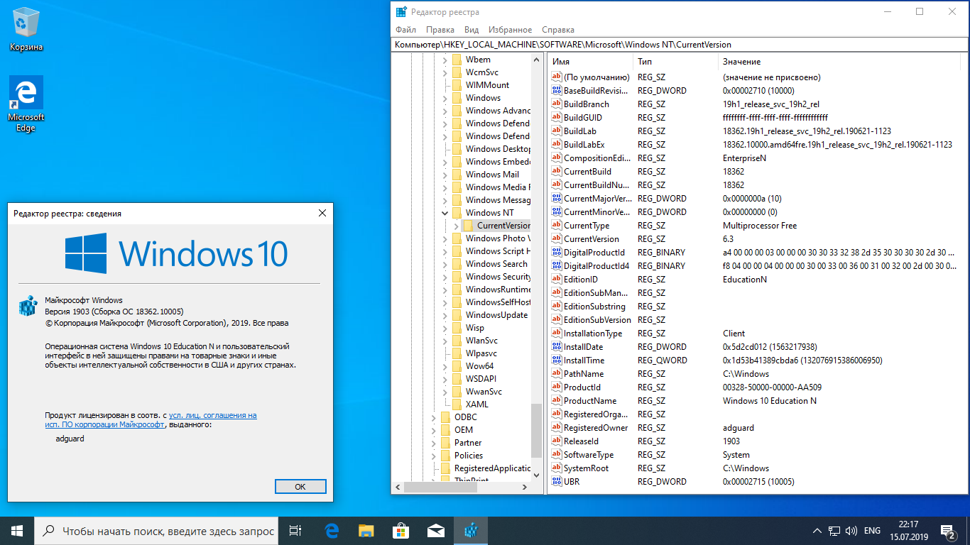
Task: Select Registry Editor taskbar icon
Action: coord(470,531)
